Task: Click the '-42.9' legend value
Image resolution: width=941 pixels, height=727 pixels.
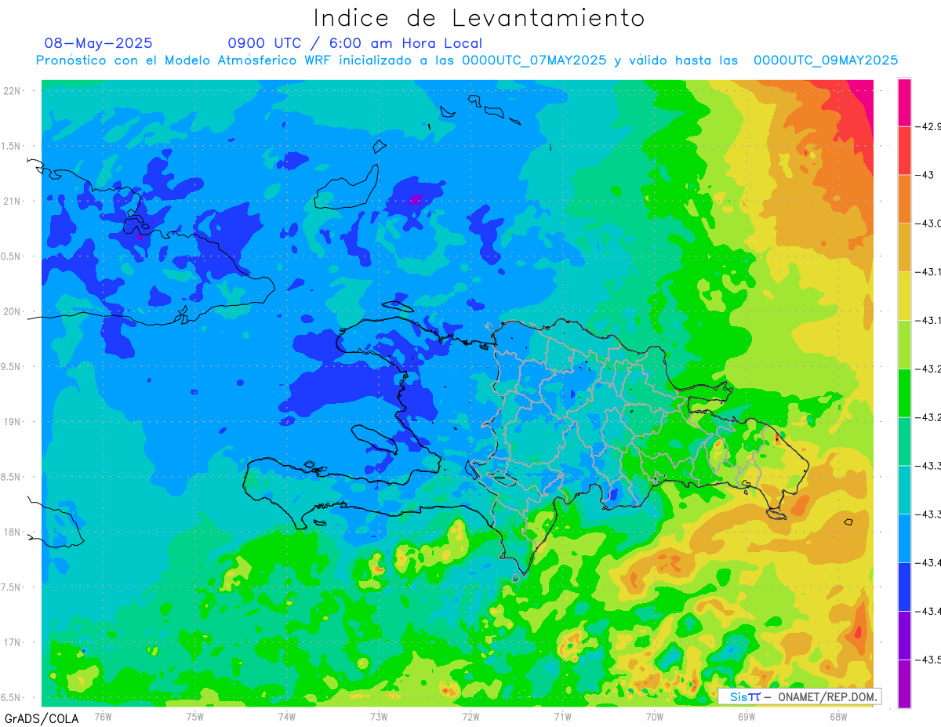Action: point(928,126)
